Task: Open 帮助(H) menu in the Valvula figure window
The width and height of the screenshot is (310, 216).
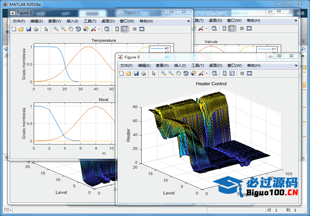Action: [254, 20]
